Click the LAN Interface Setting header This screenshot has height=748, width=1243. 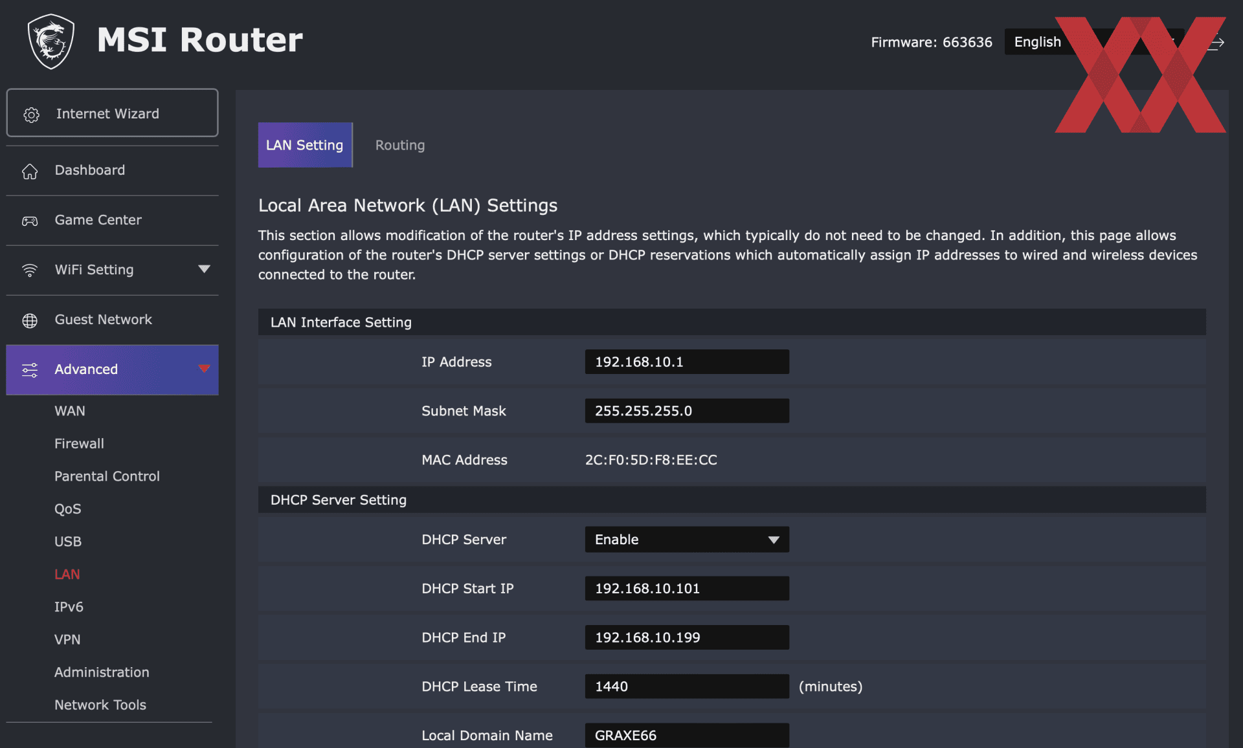tap(732, 322)
